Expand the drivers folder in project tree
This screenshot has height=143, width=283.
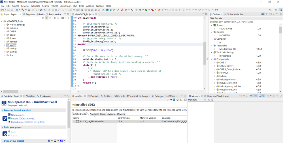click(5, 38)
